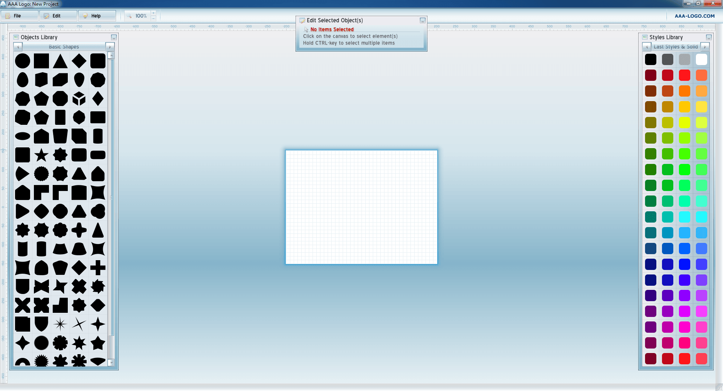Go to previous shapes category arrow
723x391 pixels.
click(x=18, y=47)
